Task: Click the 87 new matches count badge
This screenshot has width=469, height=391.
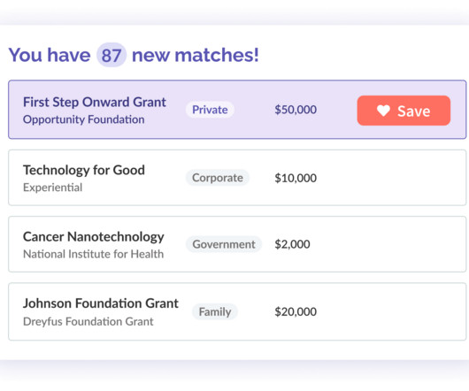Action: pos(111,55)
